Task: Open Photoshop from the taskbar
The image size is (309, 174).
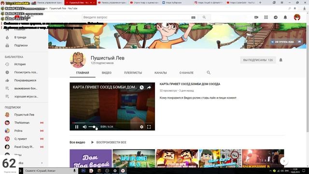Action: coord(84,171)
